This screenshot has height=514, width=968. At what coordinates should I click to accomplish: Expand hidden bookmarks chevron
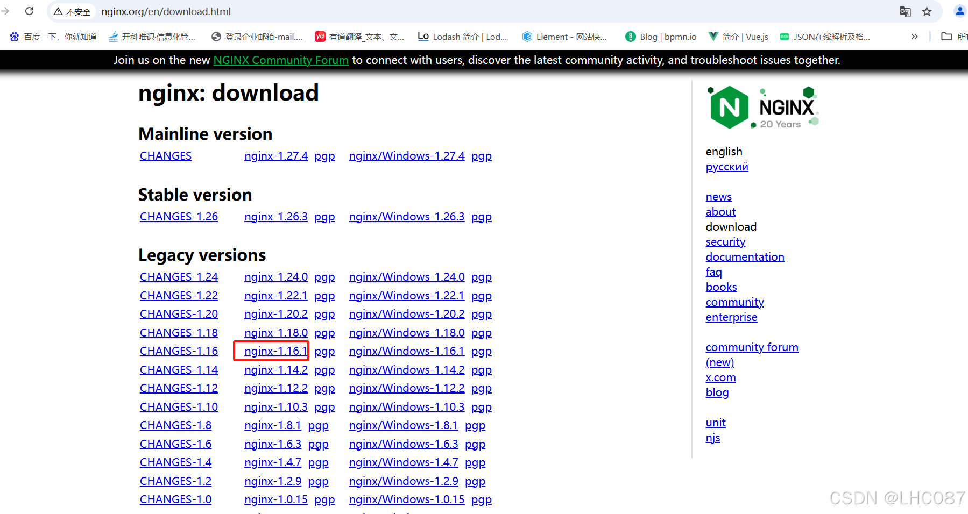coord(914,37)
